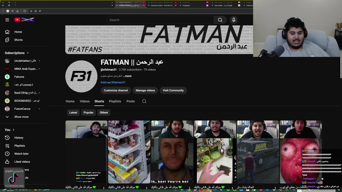Click the FATMAN channel banner
Image resolution: width=342 pixels, height=192 pixels.
(159, 40)
